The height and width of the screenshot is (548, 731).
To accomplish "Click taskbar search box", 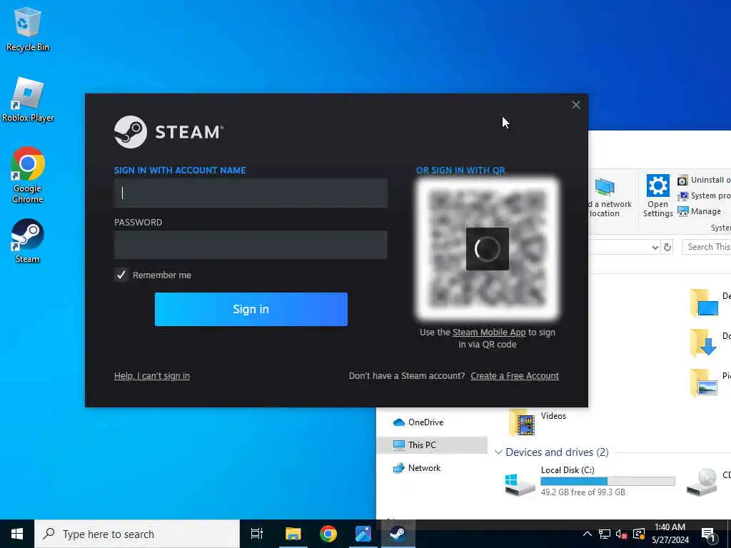I will [137, 534].
